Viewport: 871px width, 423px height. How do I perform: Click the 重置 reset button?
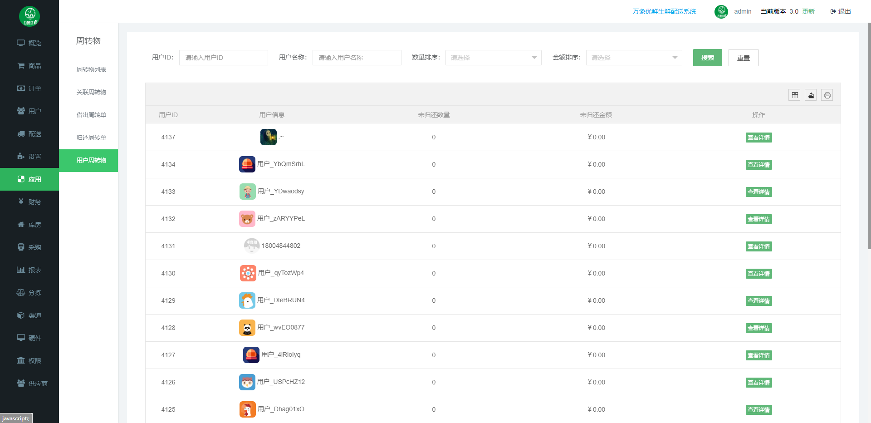(744, 58)
